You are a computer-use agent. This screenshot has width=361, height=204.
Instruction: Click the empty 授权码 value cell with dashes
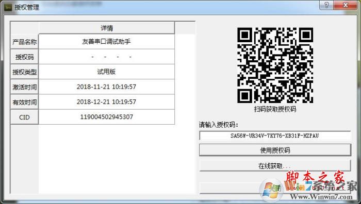click(x=107, y=57)
